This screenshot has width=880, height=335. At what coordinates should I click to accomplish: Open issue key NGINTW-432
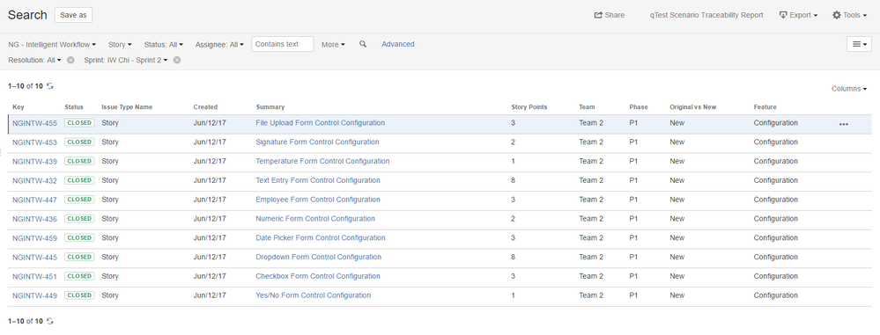click(x=35, y=181)
